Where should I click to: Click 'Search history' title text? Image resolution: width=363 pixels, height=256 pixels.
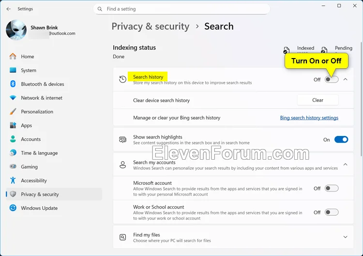pyautogui.click(x=148, y=77)
